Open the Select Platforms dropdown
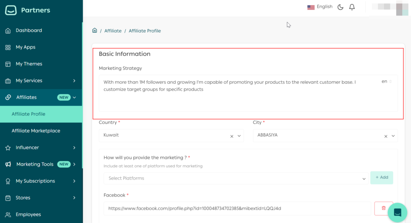This screenshot has width=411, height=223. click(236, 178)
